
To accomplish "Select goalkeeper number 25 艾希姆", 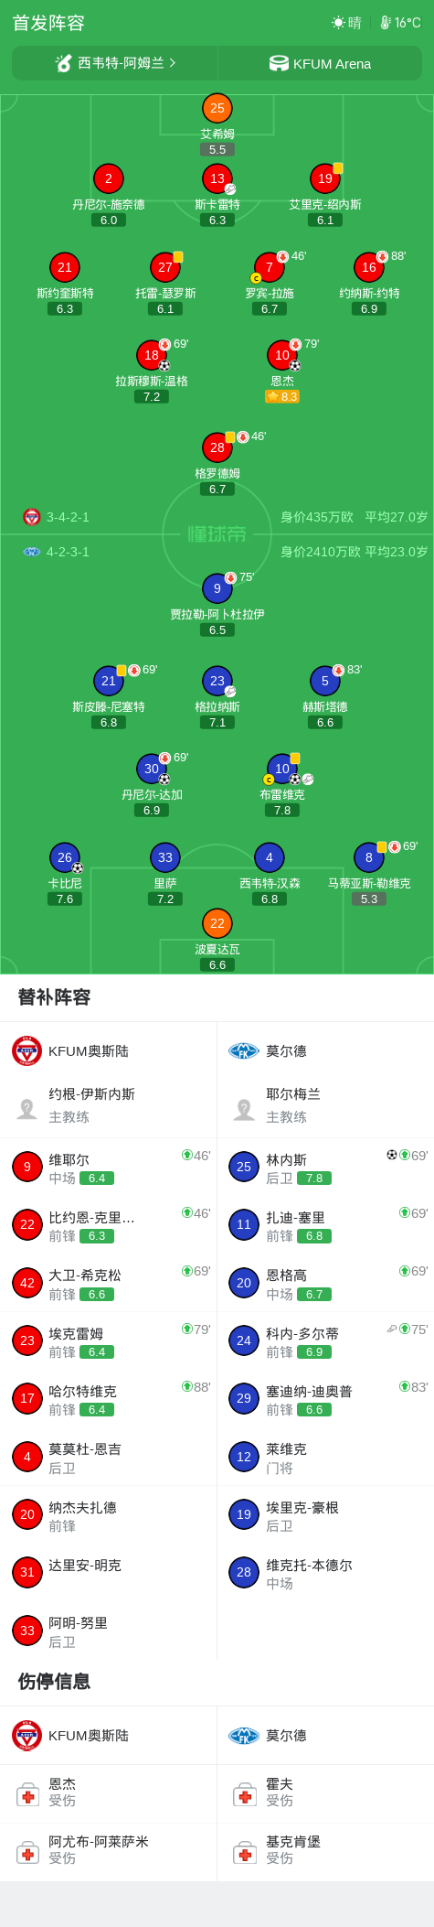I will tap(217, 108).
